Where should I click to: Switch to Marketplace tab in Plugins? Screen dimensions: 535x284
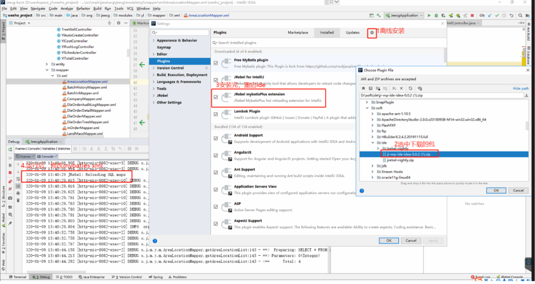[298, 33]
